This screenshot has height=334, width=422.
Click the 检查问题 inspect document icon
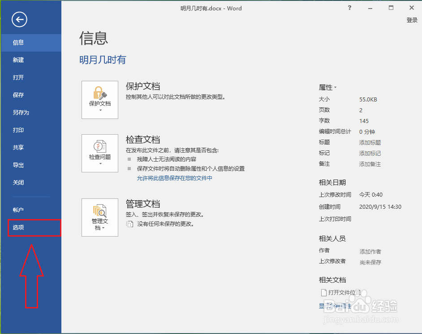click(x=99, y=146)
